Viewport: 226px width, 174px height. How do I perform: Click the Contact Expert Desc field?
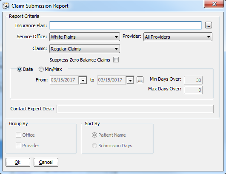(x=135, y=109)
